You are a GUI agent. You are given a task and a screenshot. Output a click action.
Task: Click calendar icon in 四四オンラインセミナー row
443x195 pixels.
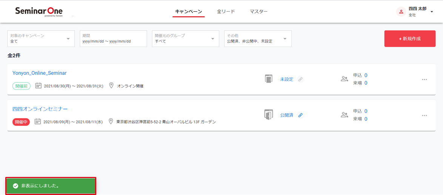pos(38,122)
